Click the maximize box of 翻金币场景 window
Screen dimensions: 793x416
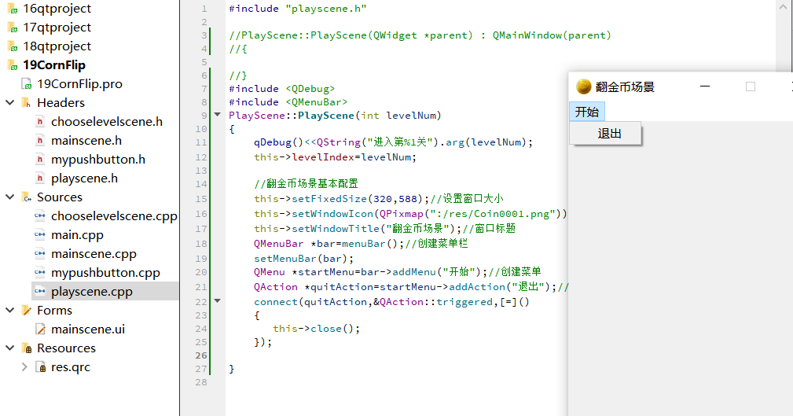tap(751, 87)
